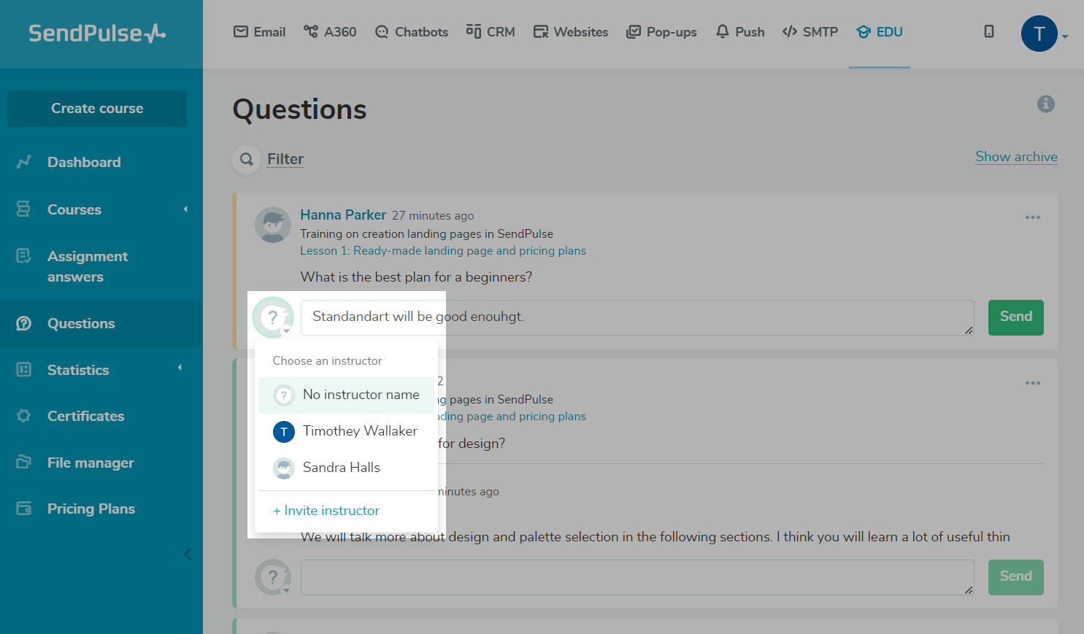Select Timothey Wallaker as instructor
The image size is (1084, 634).
(360, 431)
